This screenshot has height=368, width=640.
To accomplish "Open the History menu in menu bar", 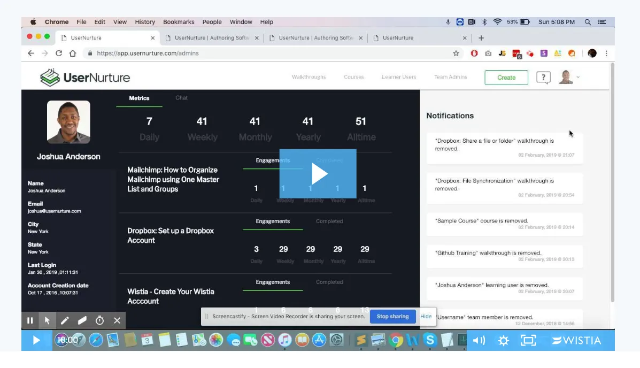I will click(145, 22).
